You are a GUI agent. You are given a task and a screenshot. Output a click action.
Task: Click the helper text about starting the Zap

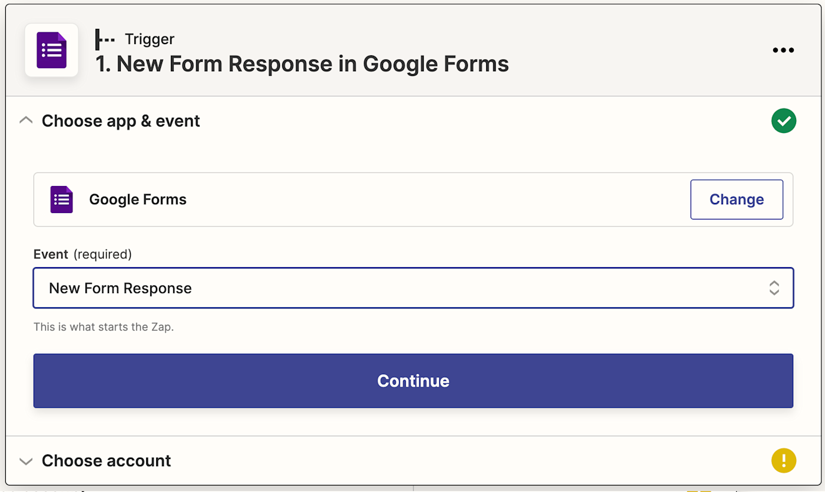coord(104,327)
